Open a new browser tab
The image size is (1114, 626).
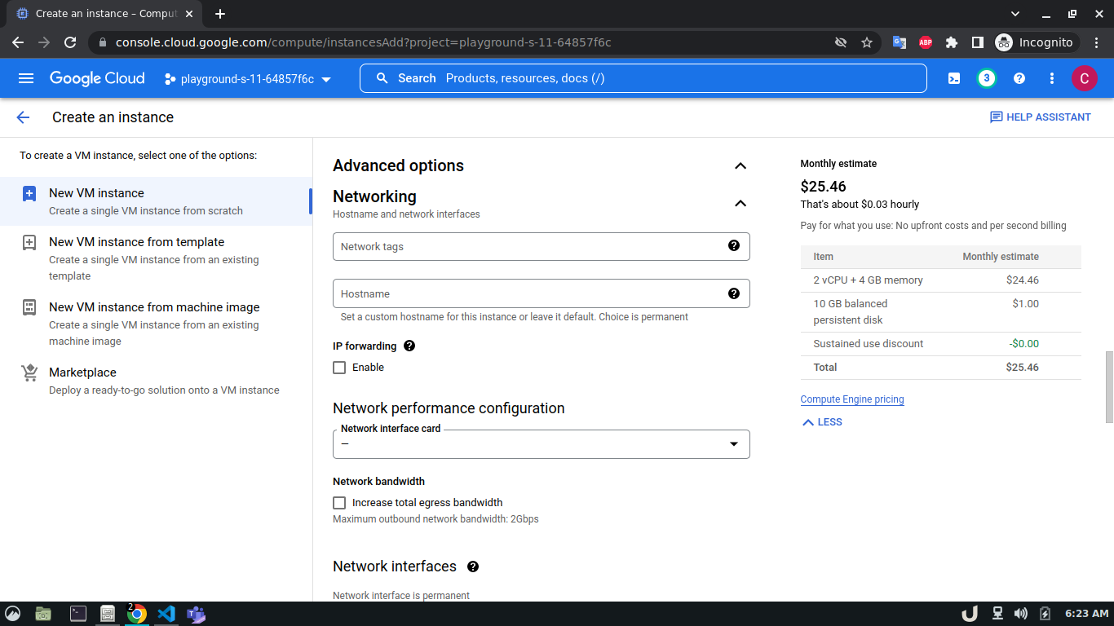click(x=220, y=14)
